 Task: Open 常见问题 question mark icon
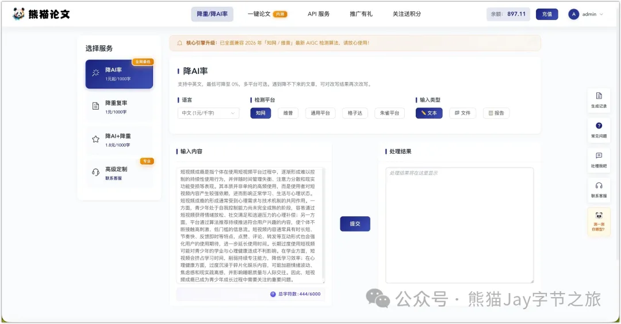click(599, 126)
